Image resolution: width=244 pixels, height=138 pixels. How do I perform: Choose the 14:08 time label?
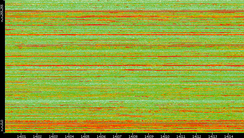[x=133, y=136]
